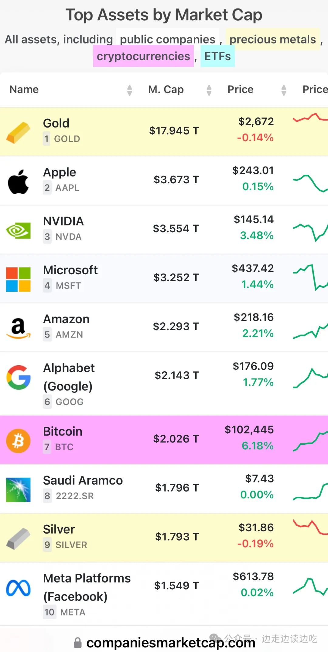Open the Meta Platforms (Facebook) link
328x652 pixels.
click(x=87, y=587)
